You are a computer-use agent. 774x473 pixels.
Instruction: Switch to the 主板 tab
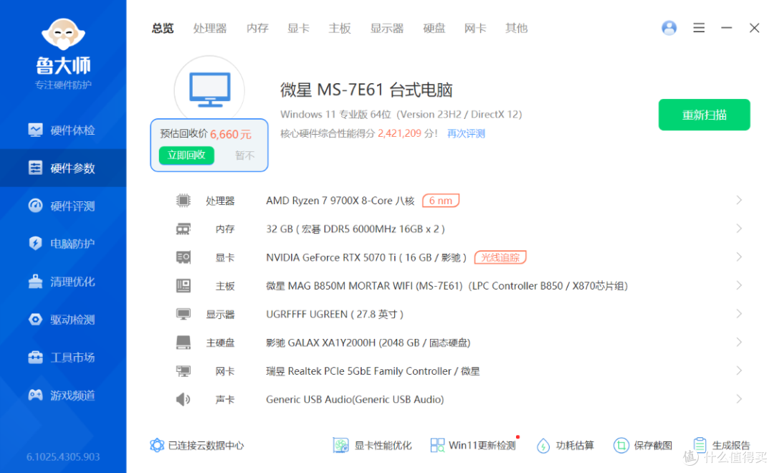[340, 28]
